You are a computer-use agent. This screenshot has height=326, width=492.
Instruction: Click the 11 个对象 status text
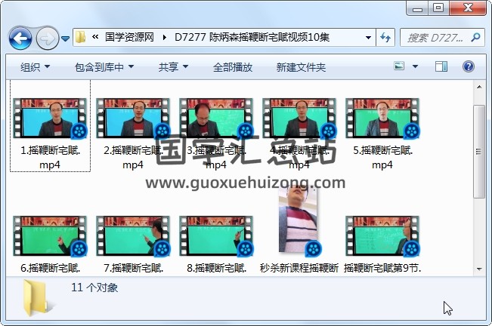coord(94,288)
